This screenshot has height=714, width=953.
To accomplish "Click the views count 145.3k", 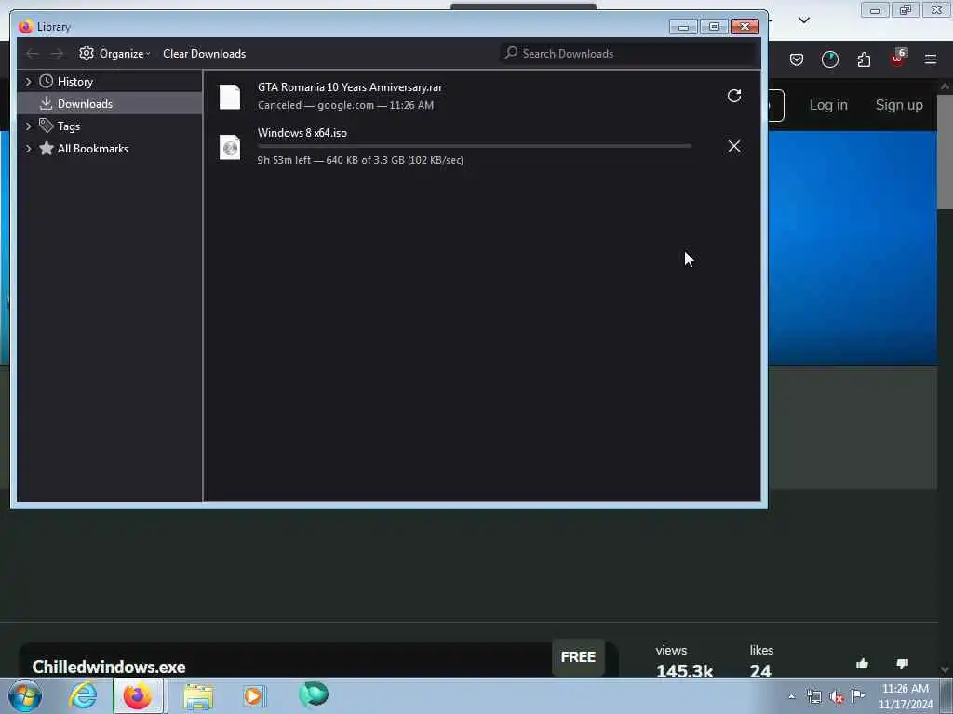I will pos(684,671).
